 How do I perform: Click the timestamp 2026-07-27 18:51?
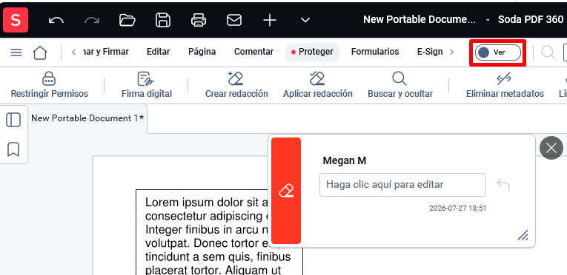pyautogui.click(x=457, y=208)
